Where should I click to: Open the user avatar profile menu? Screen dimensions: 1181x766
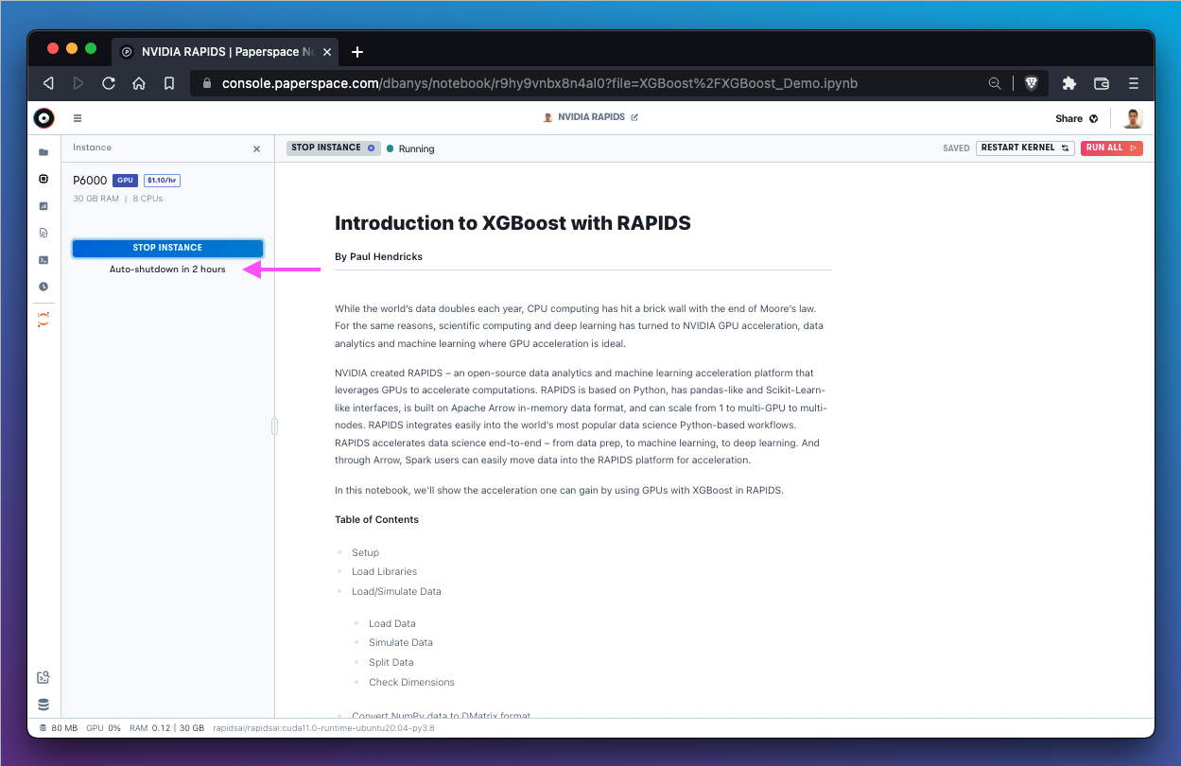point(1133,118)
